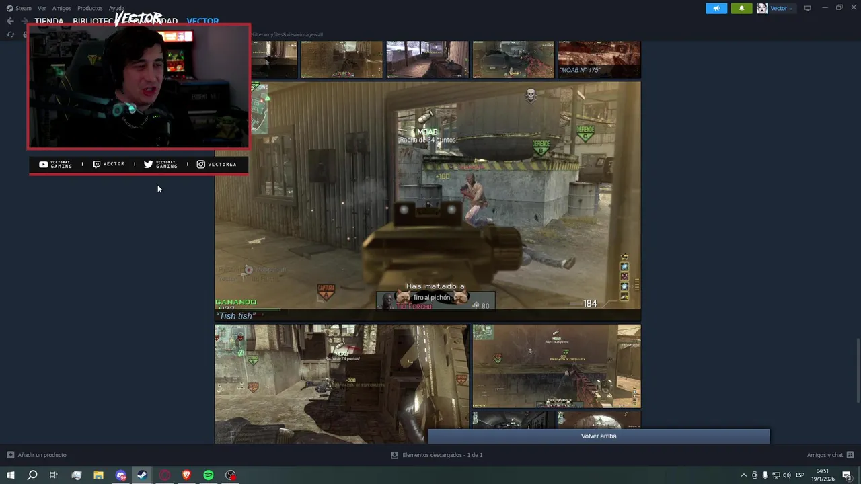The image size is (861, 484).
Task: Open the Discord taskbar icon
Action: (120, 475)
